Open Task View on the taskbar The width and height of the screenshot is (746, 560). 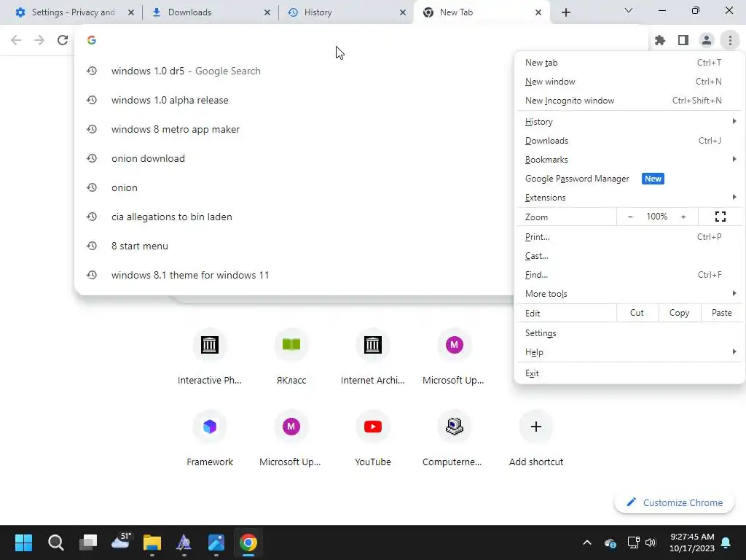(x=88, y=542)
